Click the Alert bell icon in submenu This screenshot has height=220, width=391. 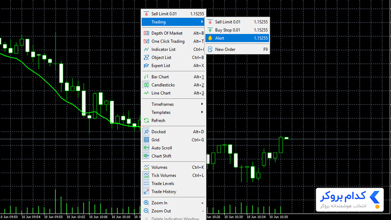click(x=210, y=38)
